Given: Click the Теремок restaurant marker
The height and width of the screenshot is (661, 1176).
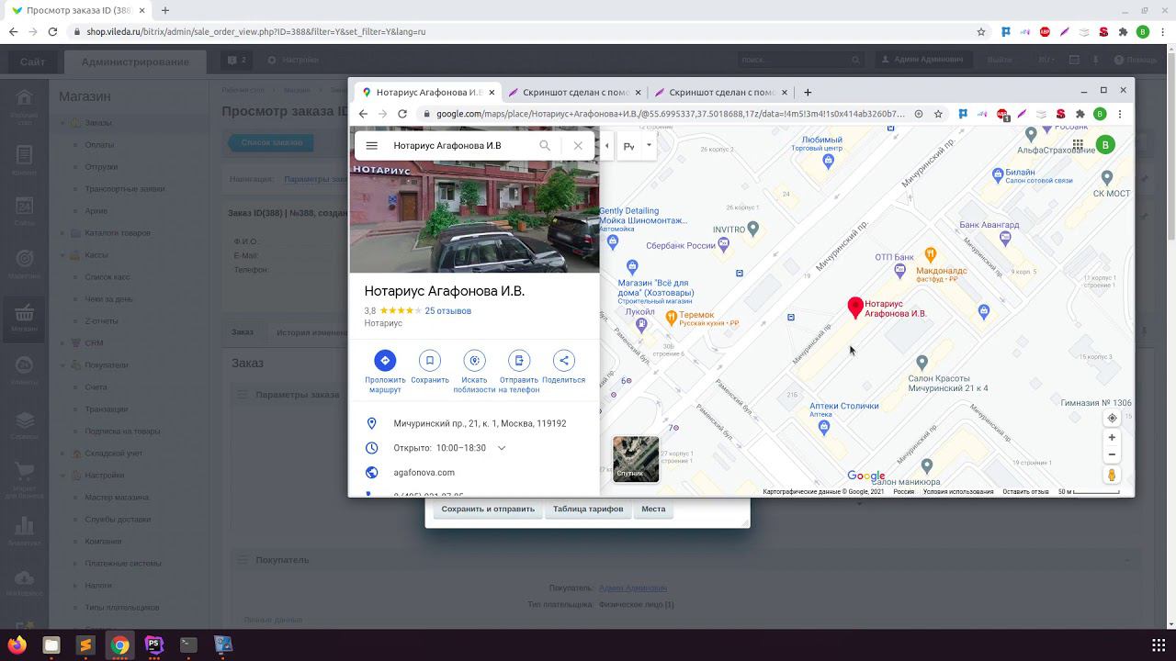Looking at the screenshot, I should [671, 317].
